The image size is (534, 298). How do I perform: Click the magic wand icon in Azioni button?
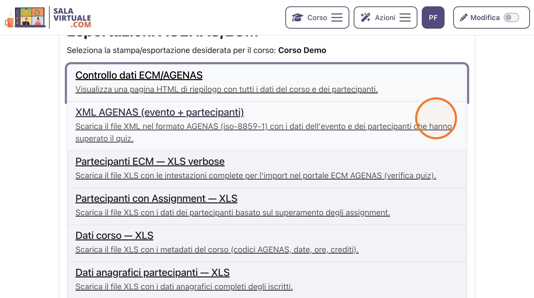[x=366, y=17]
